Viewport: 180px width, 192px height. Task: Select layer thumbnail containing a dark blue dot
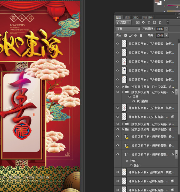tap(124, 70)
